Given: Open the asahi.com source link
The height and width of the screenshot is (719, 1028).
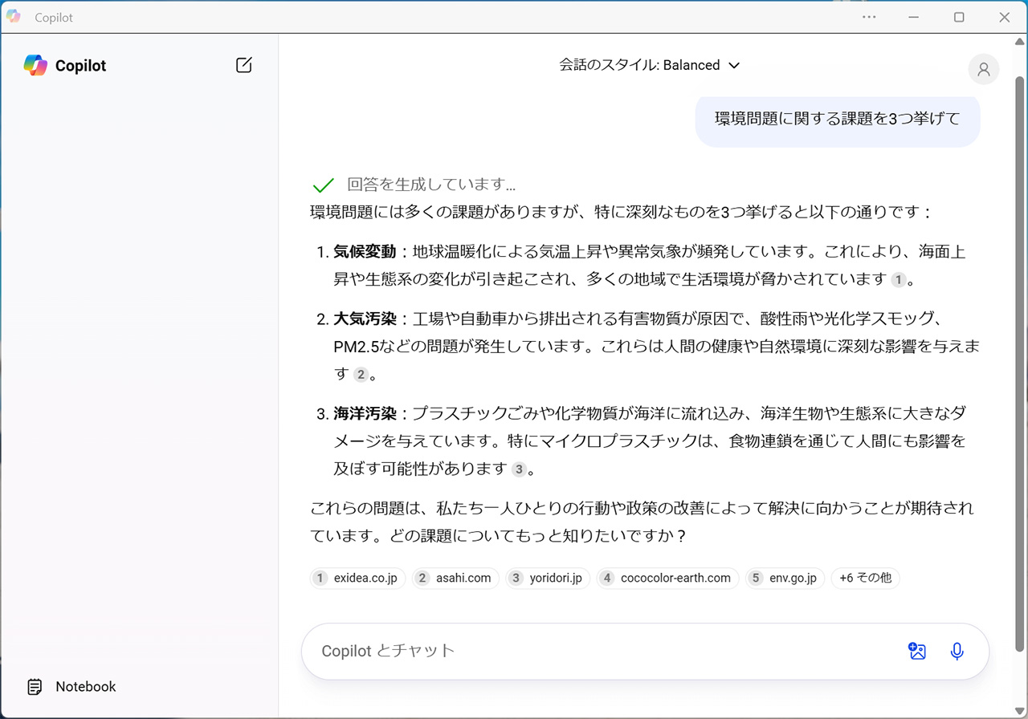Looking at the screenshot, I should click(455, 578).
